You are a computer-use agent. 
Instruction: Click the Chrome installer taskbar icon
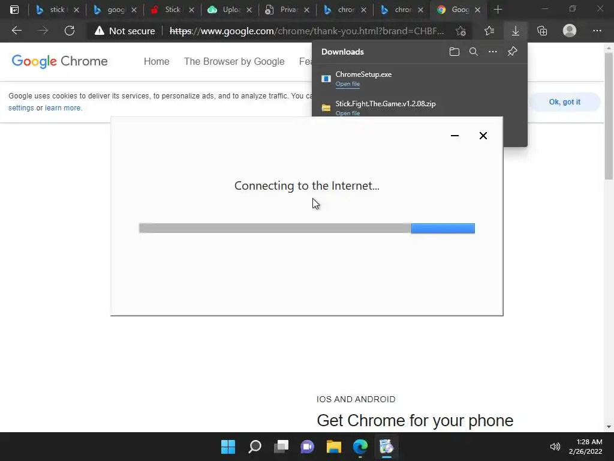[x=386, y=447]
